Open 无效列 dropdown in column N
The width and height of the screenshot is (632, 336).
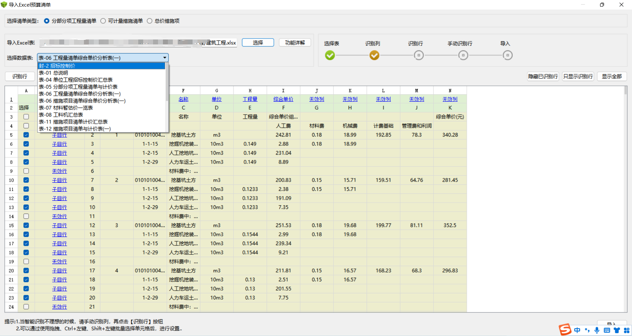(450, 99)
